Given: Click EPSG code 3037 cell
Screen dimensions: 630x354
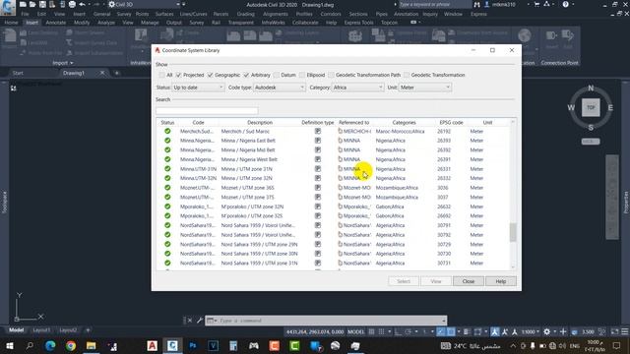Looking at the screenshot, I should pos(443,197).
